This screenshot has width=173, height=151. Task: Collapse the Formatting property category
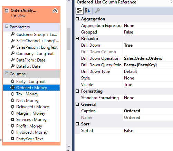click(77, 91)
